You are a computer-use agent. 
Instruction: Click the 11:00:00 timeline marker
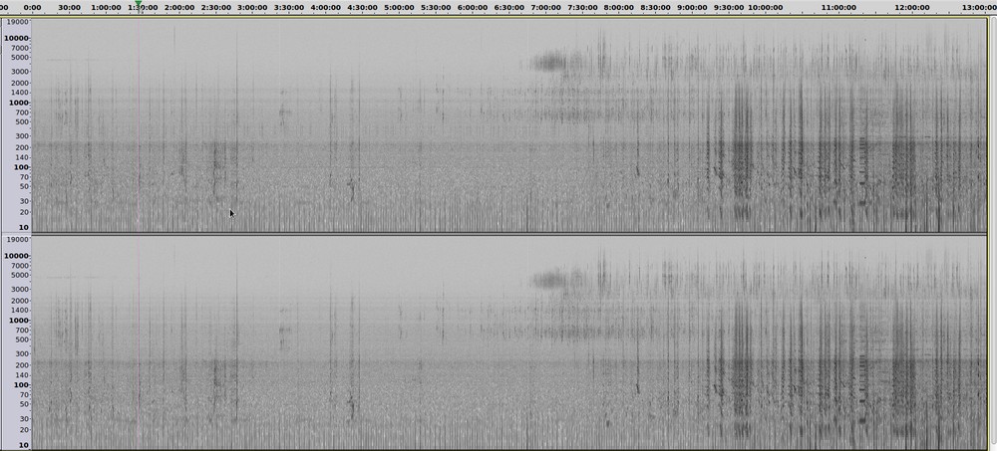point(838,7)
